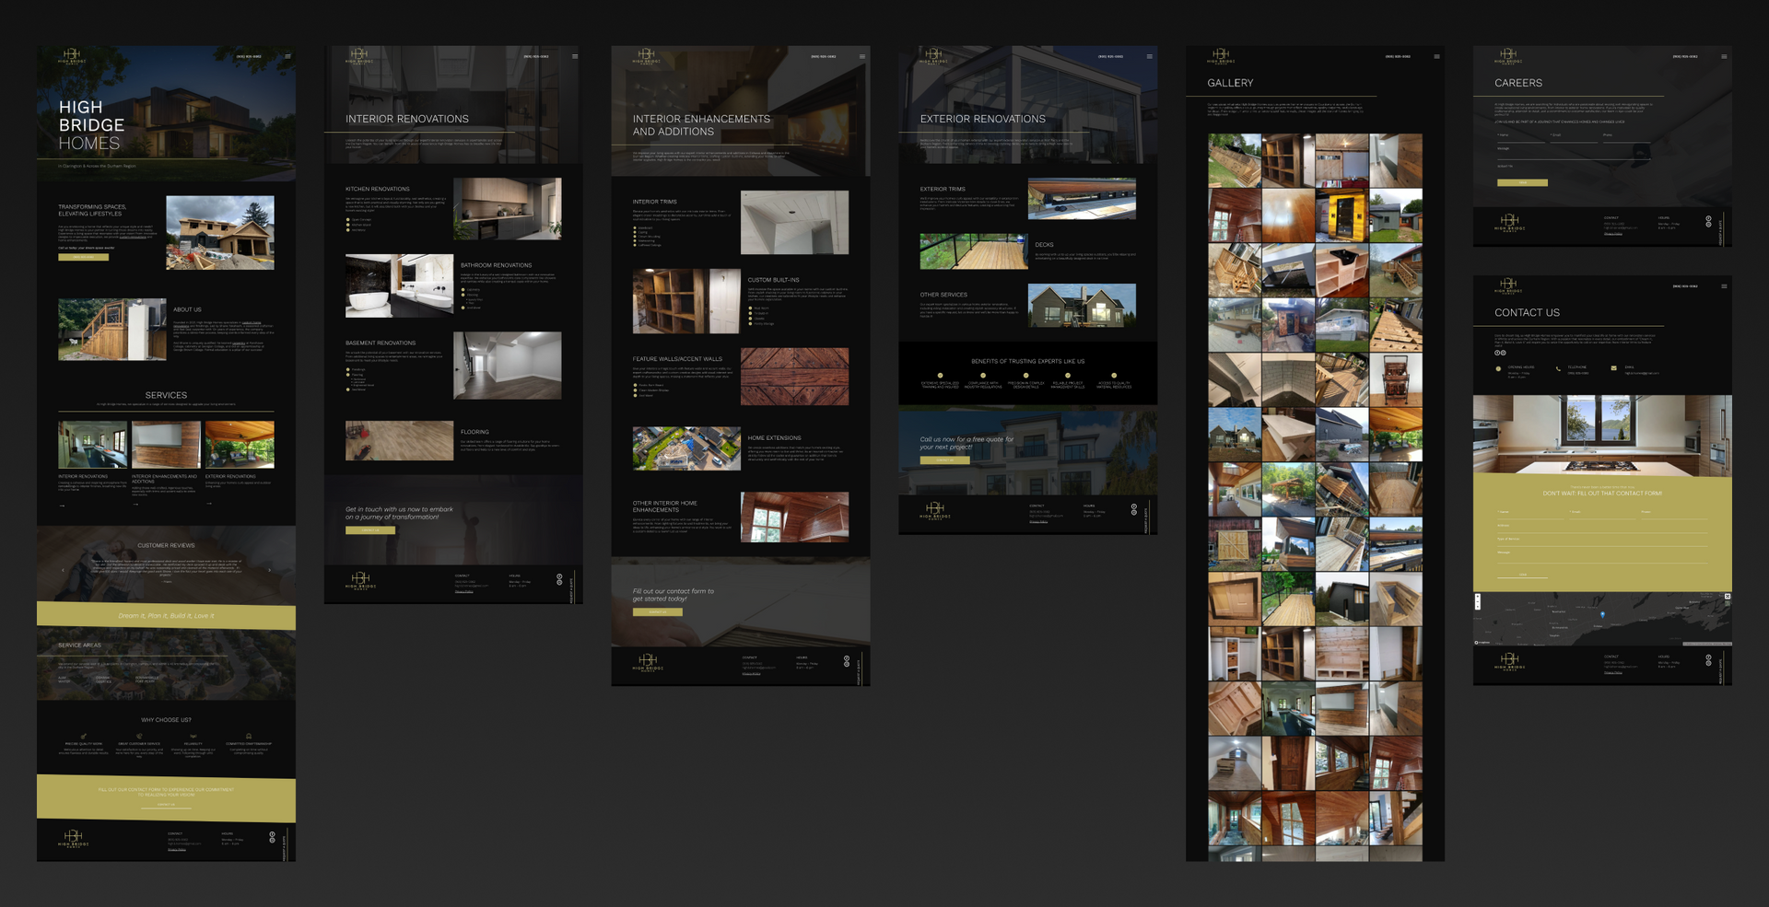The width and height of the screenshot is (1769, 907).
Task: Open the Interior Trims photo
Action: [x=794, y=223]
